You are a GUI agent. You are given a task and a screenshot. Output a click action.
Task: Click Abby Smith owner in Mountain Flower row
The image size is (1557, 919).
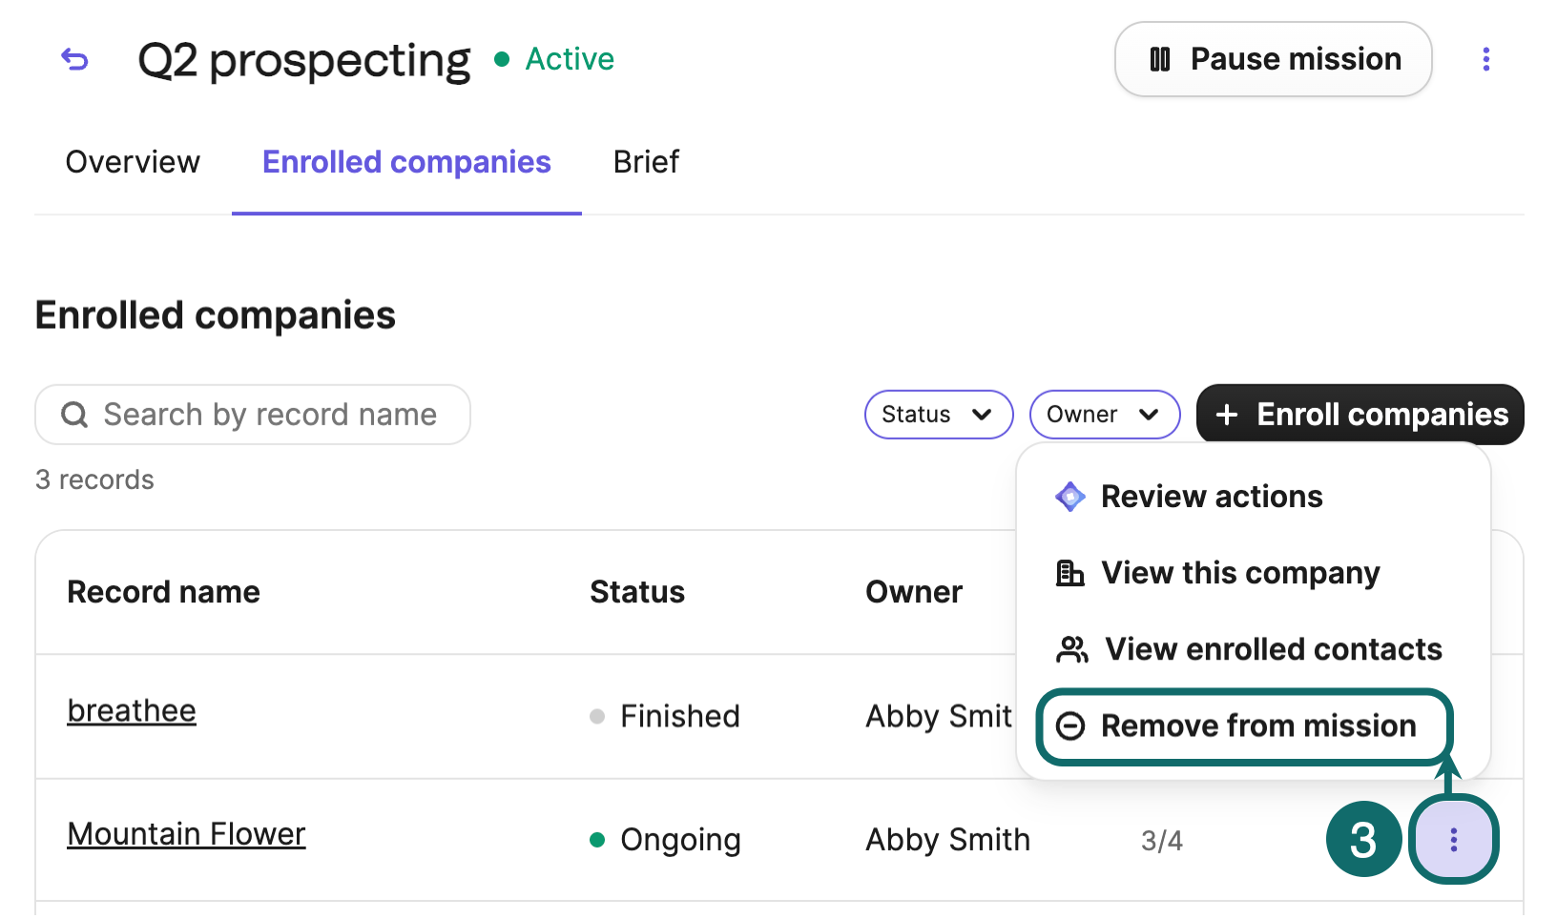click(x=947, y=840)
